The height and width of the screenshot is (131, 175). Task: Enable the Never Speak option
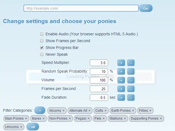coord(42,54)
